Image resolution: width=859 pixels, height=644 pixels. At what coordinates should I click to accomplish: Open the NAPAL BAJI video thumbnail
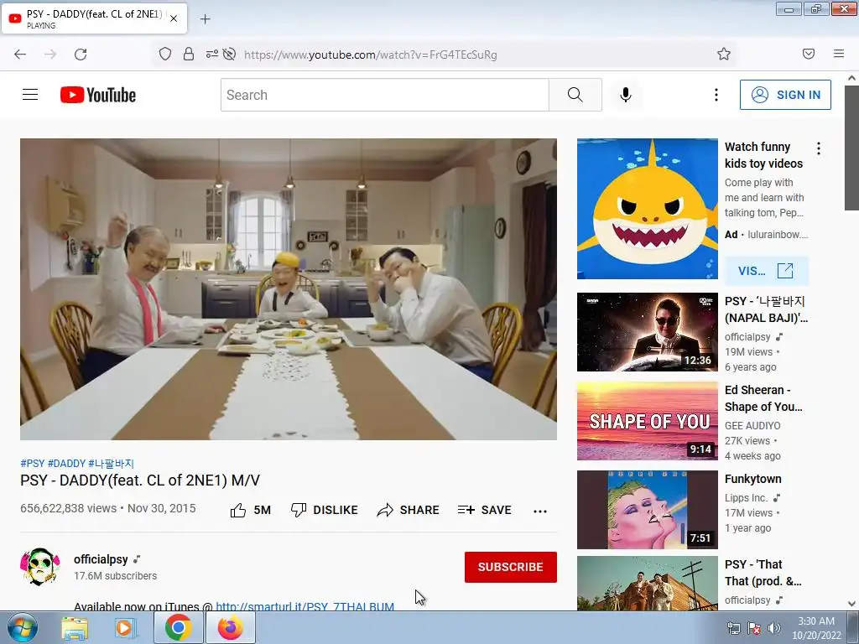click(x=647, y=332)
